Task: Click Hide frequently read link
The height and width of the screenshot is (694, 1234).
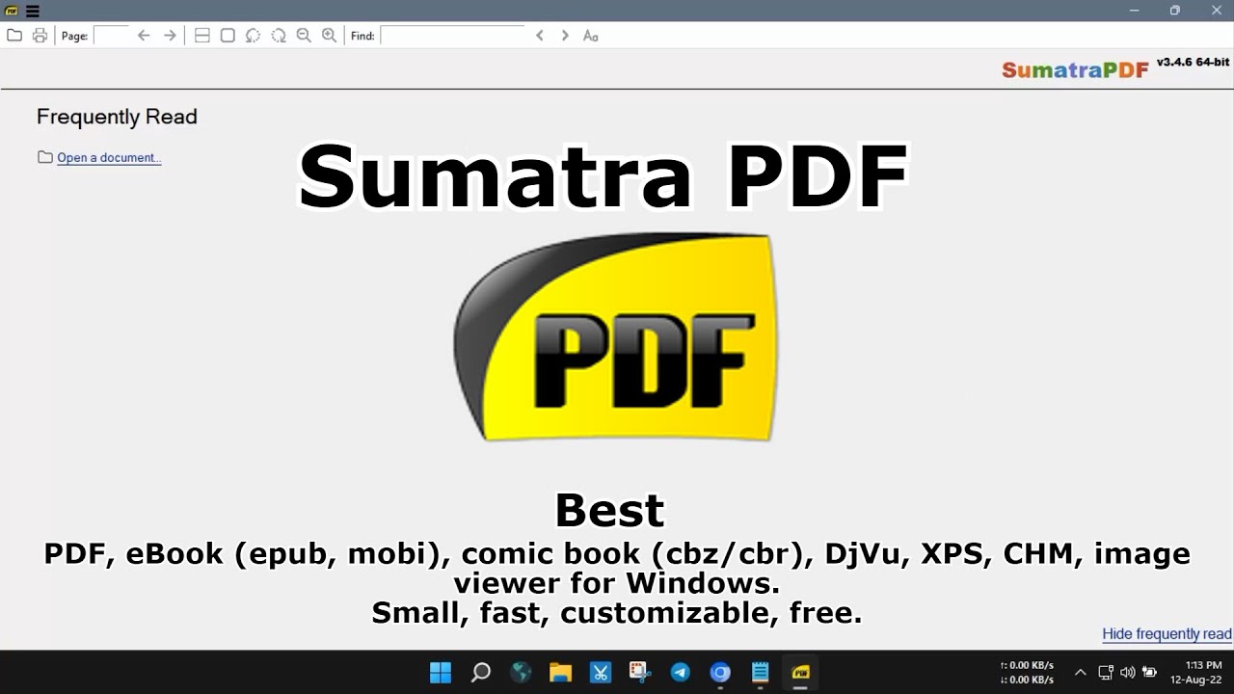Action: [x=1167, y=634]
